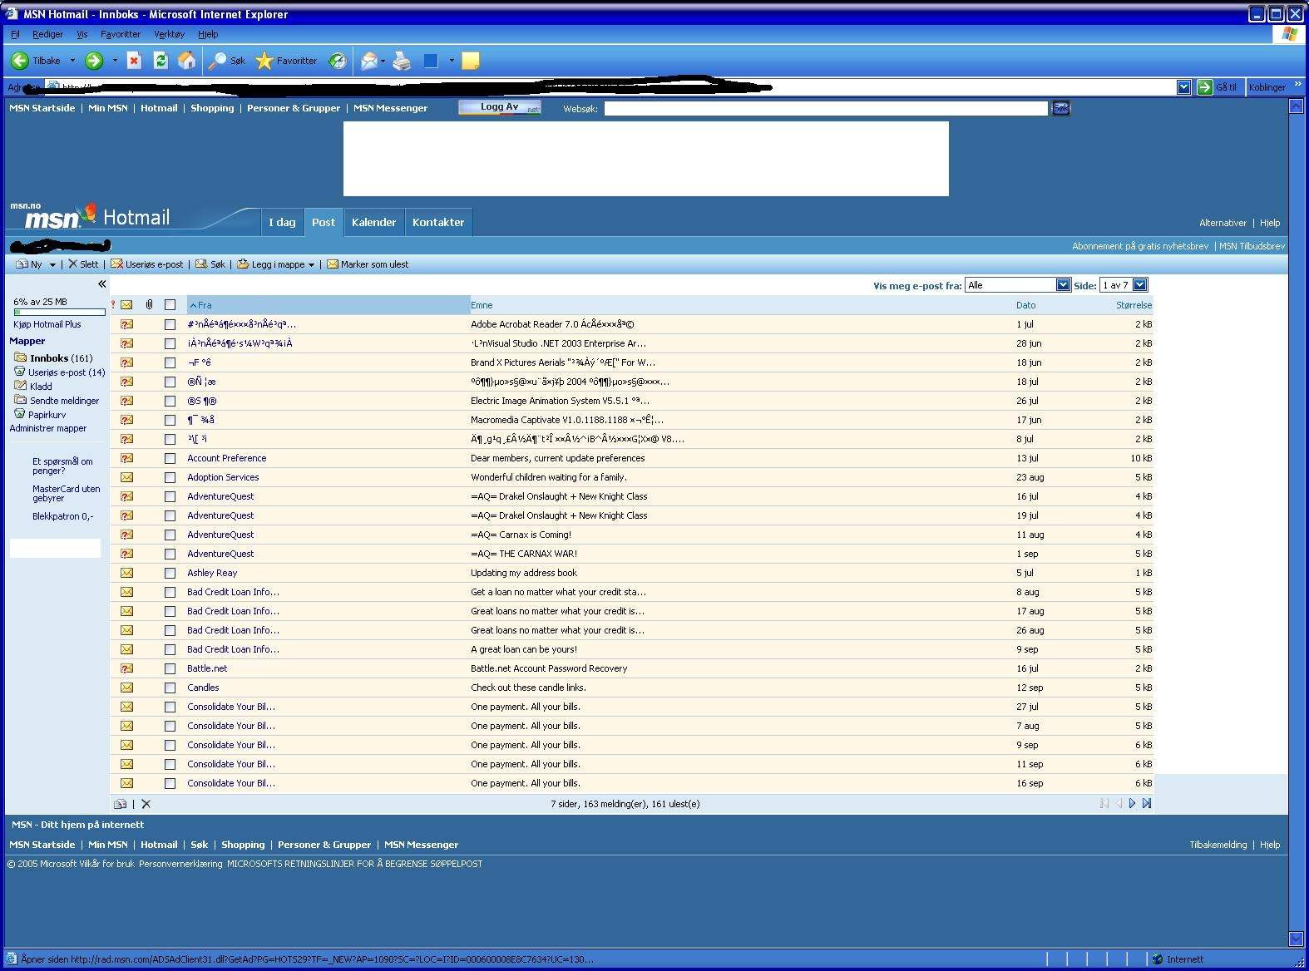Image resolution: width=1309 pixels, height=971 pixels.
Task: Select the Candles message checkbox
Action: 170,688
